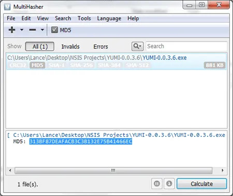Click the left scroll arrow

click(x=10, y=171)
